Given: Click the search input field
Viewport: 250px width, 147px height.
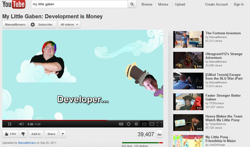Looking at the screenshot, I should (79, 4).
